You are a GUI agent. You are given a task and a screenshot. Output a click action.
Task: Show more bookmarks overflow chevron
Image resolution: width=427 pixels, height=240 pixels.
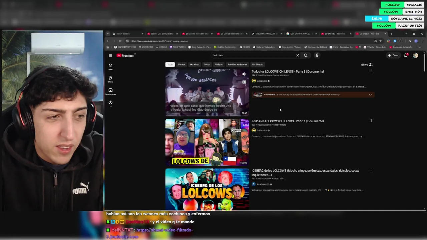[420, 47]
